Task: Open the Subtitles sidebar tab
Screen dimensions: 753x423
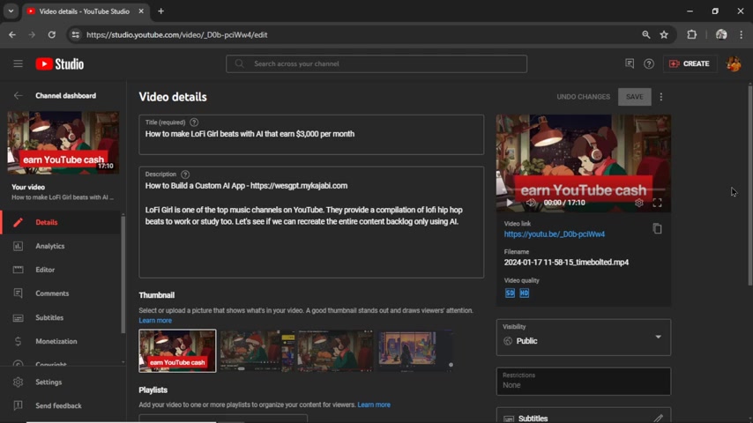Action: coord(61,317)
